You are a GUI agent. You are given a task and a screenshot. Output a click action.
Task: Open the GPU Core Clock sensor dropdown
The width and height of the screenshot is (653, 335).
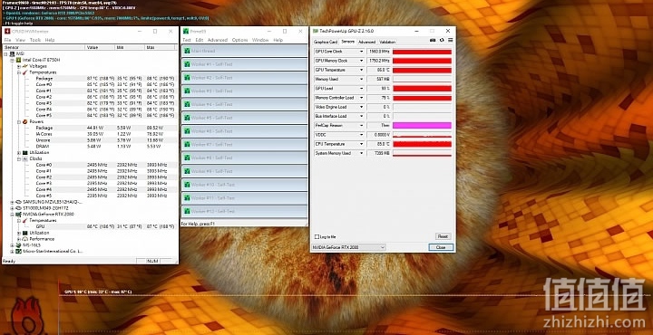[361, 52]
